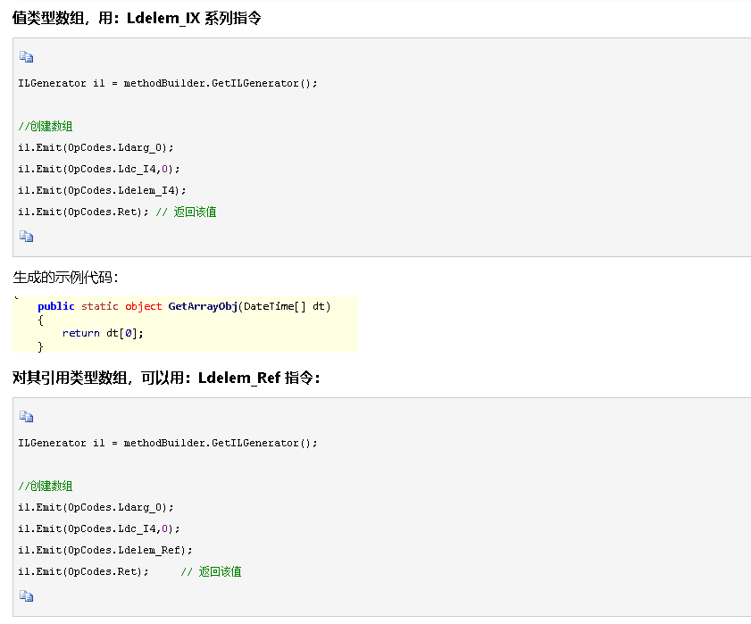Click the GetArrayObj method signature line

point(184,306)
